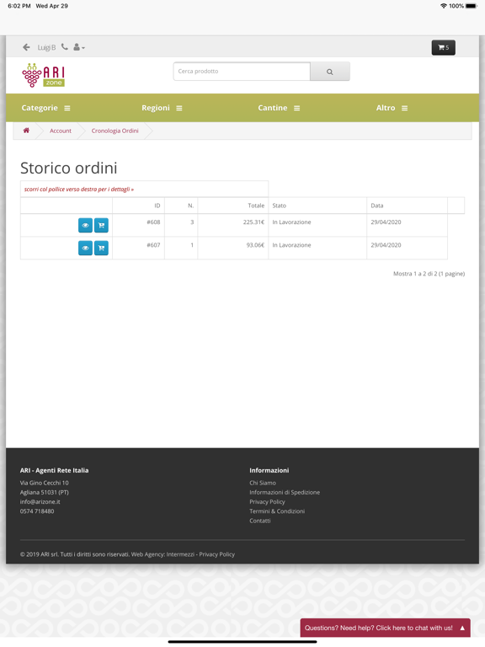Reorder order #608 via cart icon

click(x=101, y=225)
